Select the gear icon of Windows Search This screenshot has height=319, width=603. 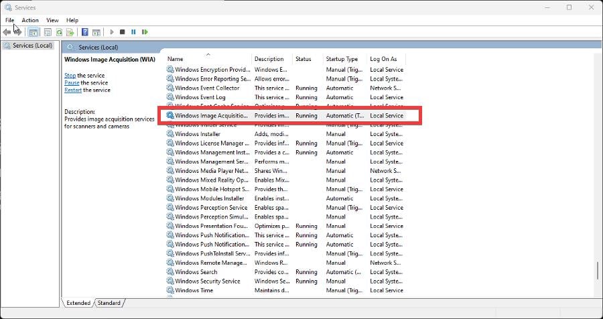coord(170,271)
